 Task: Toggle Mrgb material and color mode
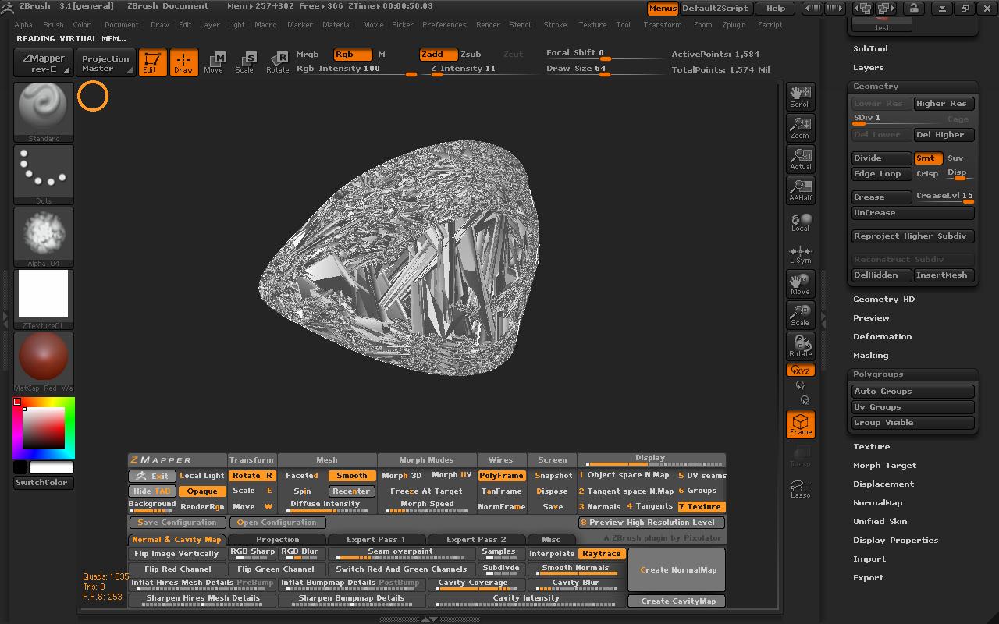point(308,55)
